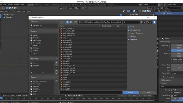Sort files by Date Modified column
The height and width of the screenshot is (103, 183).
pos(106,26)
